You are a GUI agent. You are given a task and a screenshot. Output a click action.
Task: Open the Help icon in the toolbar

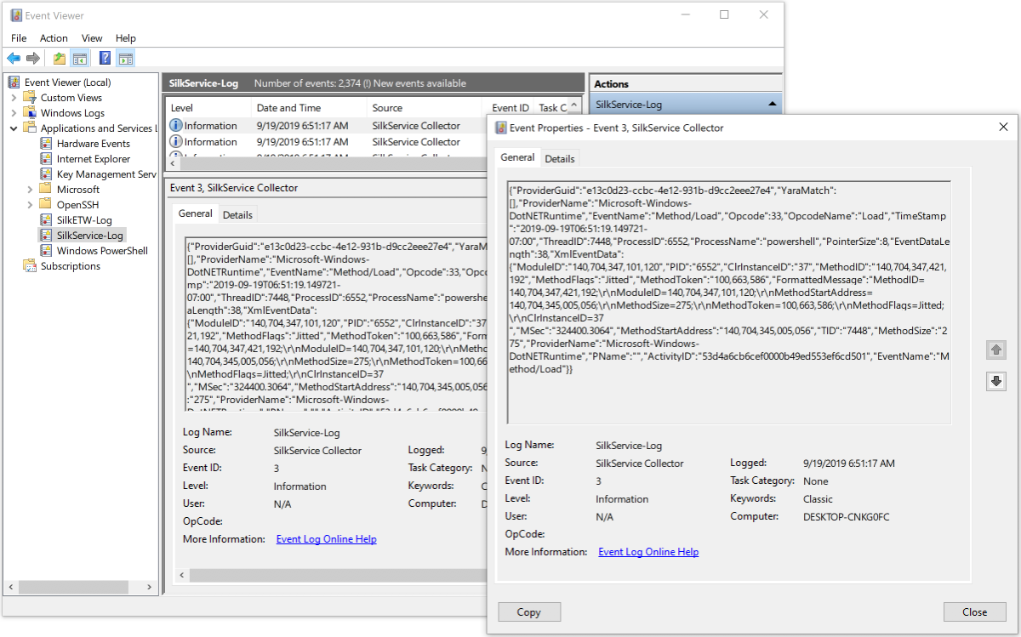105,59
